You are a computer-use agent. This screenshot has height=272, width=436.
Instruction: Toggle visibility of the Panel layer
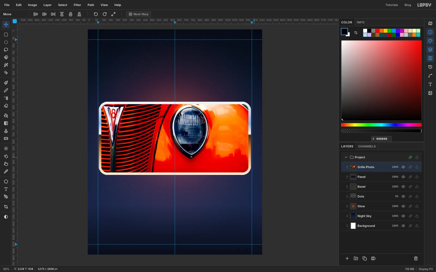point(403,177)
